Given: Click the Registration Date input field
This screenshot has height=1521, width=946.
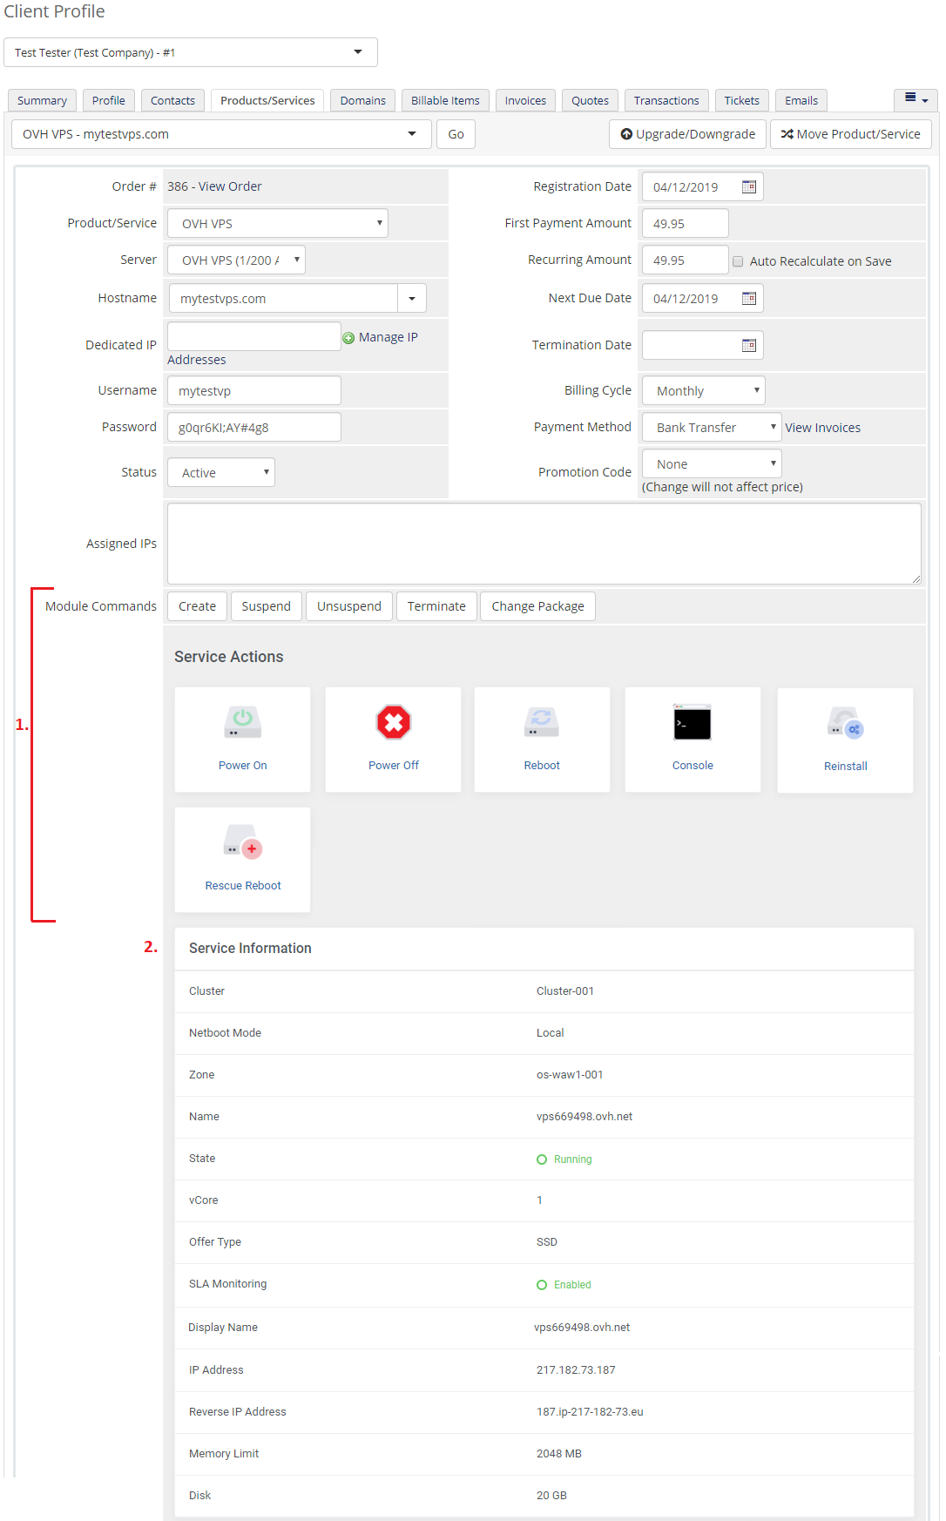Looking at the screenshot, I should (702, 186).
